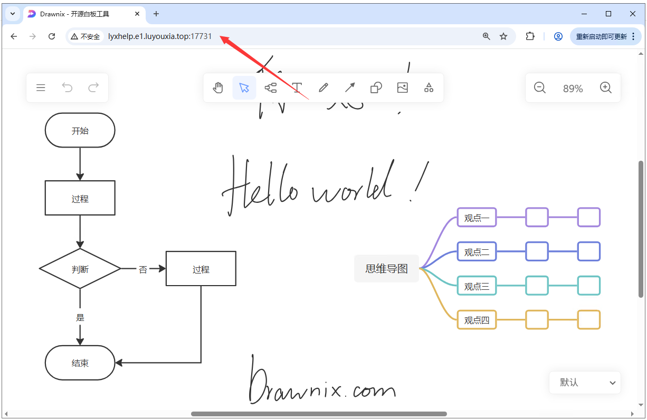
Task: Select the 结束 flowchart node
Action: point(80,363)
